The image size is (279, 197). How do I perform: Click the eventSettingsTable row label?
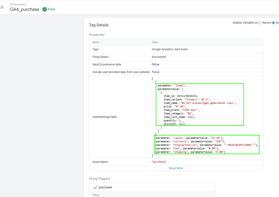[x=105, y=117]
